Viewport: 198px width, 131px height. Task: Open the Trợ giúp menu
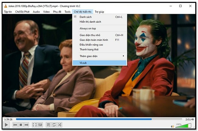[x=100, y=12]
